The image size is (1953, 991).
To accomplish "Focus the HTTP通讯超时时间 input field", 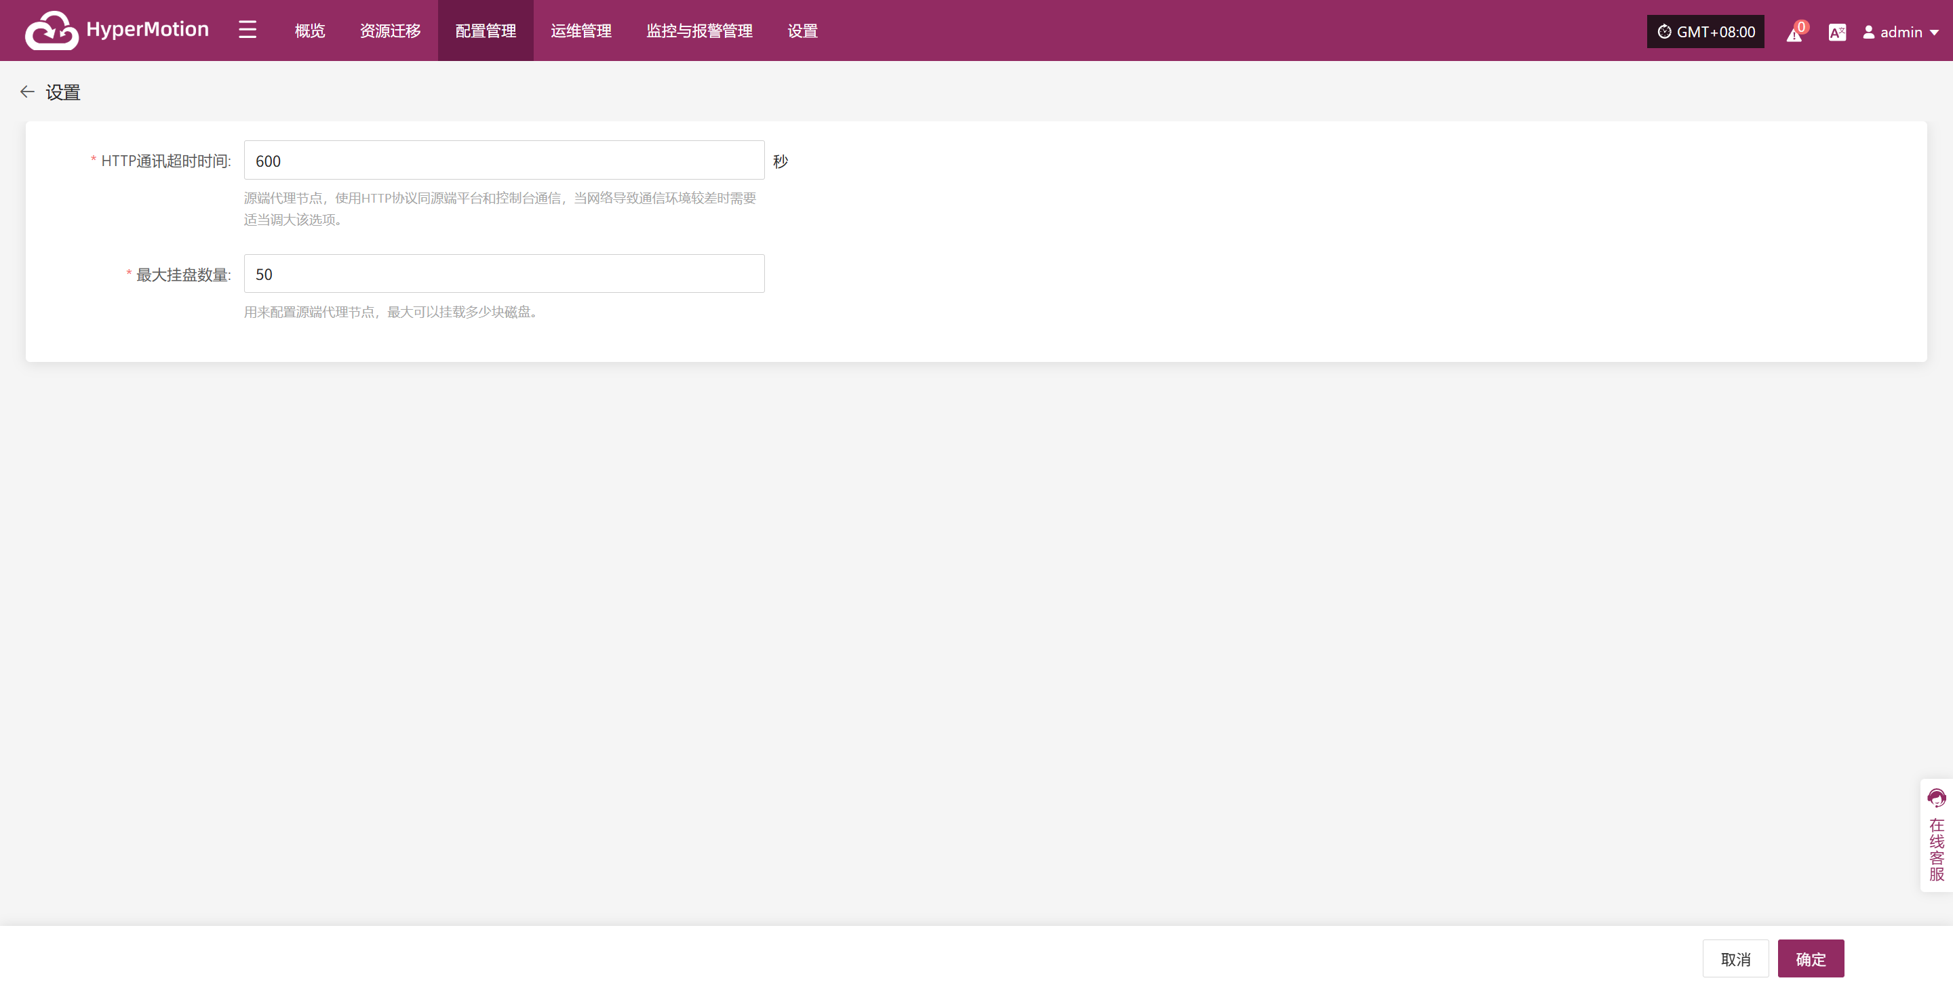I will [504, 161].
